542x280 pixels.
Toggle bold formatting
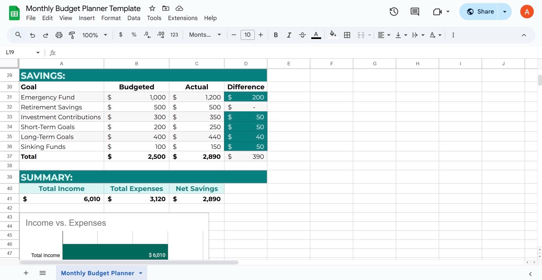(x=275, y=35)
